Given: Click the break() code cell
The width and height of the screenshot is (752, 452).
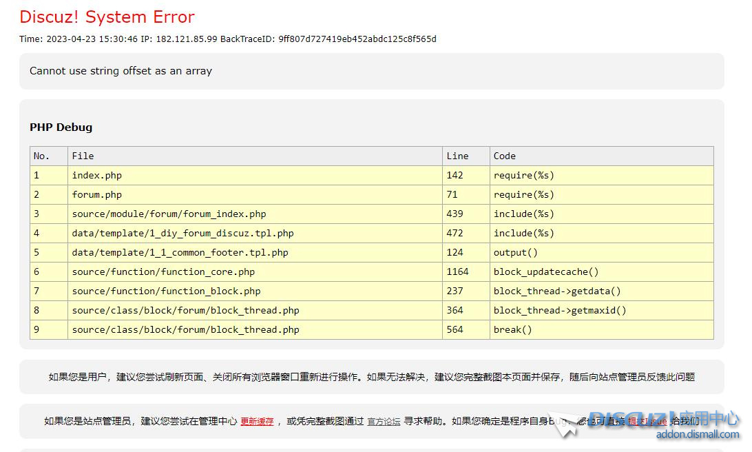Looking at the screenshot, I should point(512,329).
